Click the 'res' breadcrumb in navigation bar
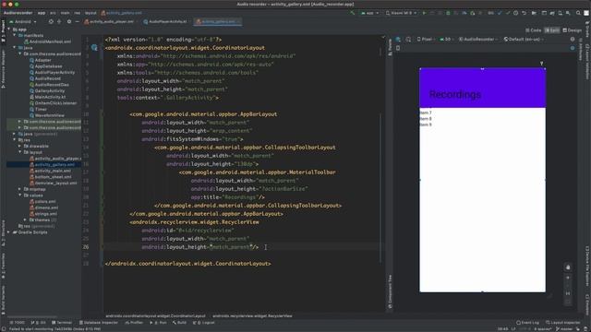 click(x=77, y=13)
